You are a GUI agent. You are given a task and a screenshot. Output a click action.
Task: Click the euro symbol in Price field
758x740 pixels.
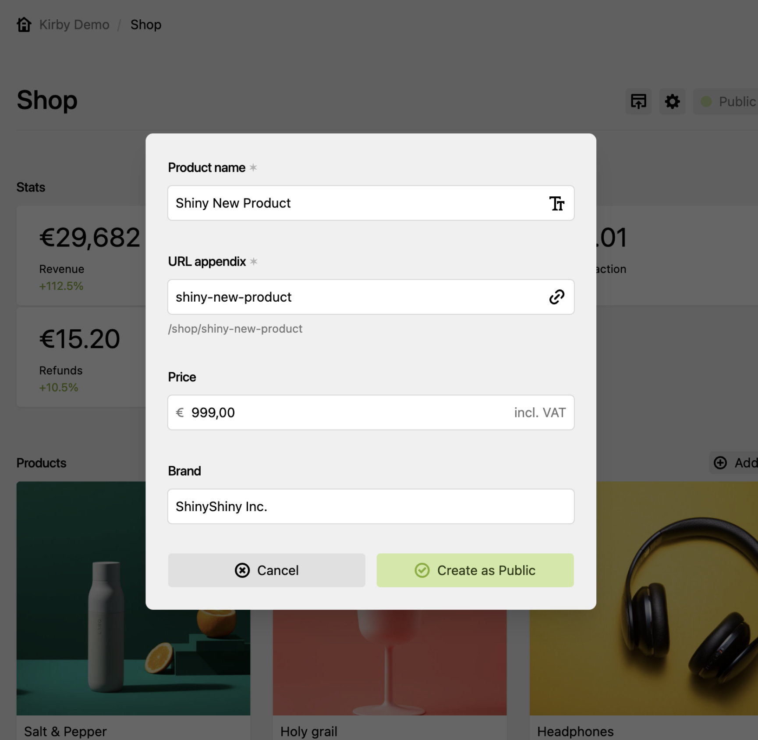coord(180,413)
